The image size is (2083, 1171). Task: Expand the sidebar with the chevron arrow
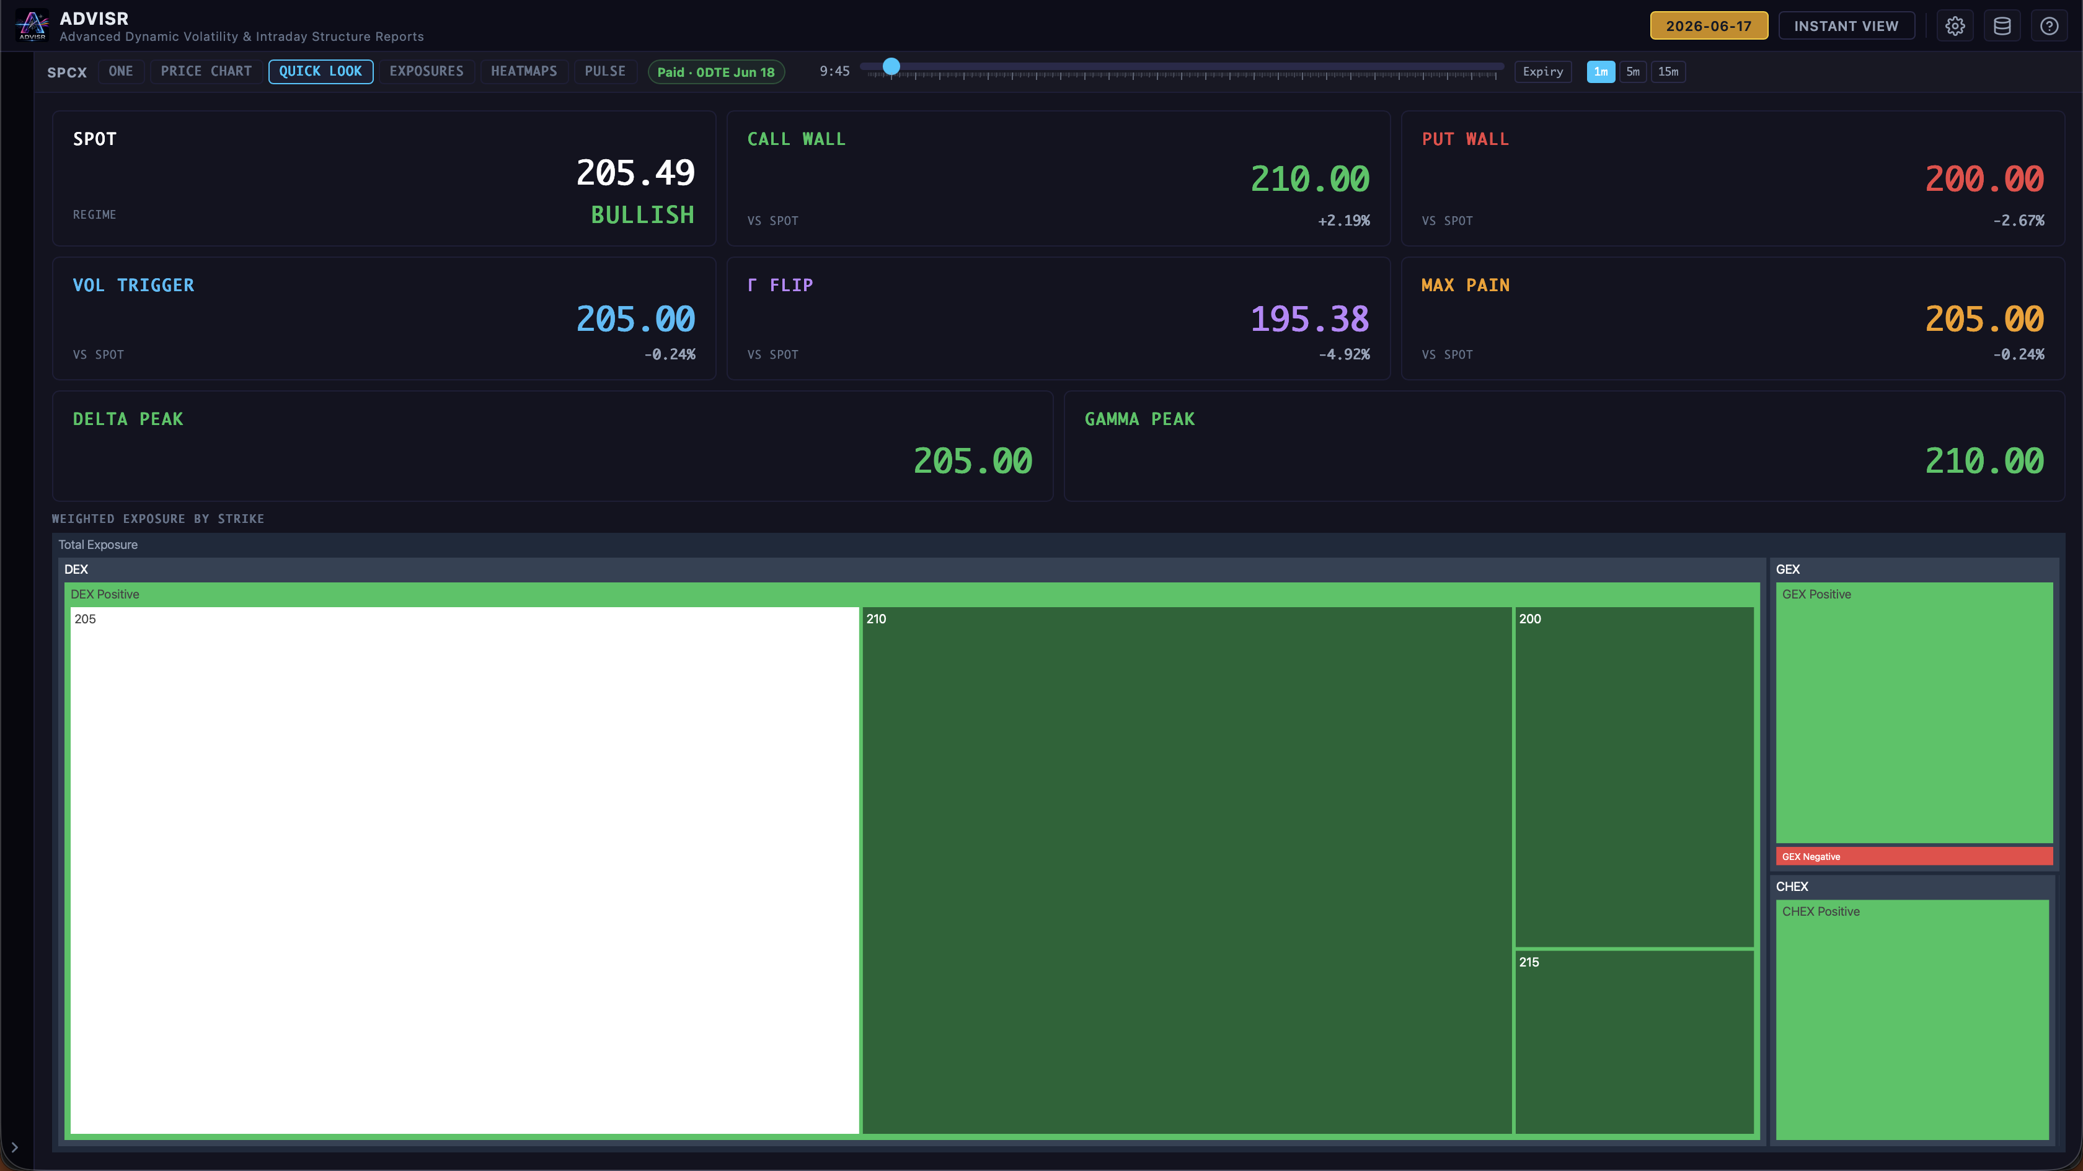(14, 1147)
